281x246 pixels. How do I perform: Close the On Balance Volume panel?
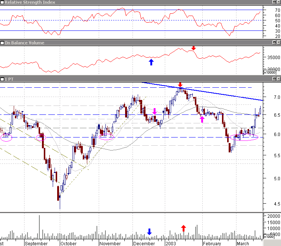(x=278, y=42)
